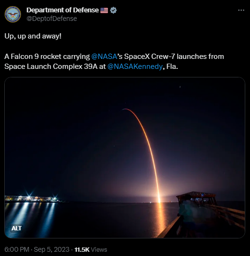Click the verified checkmark badge
Screen dimensions: 250x256
(113, 10)
